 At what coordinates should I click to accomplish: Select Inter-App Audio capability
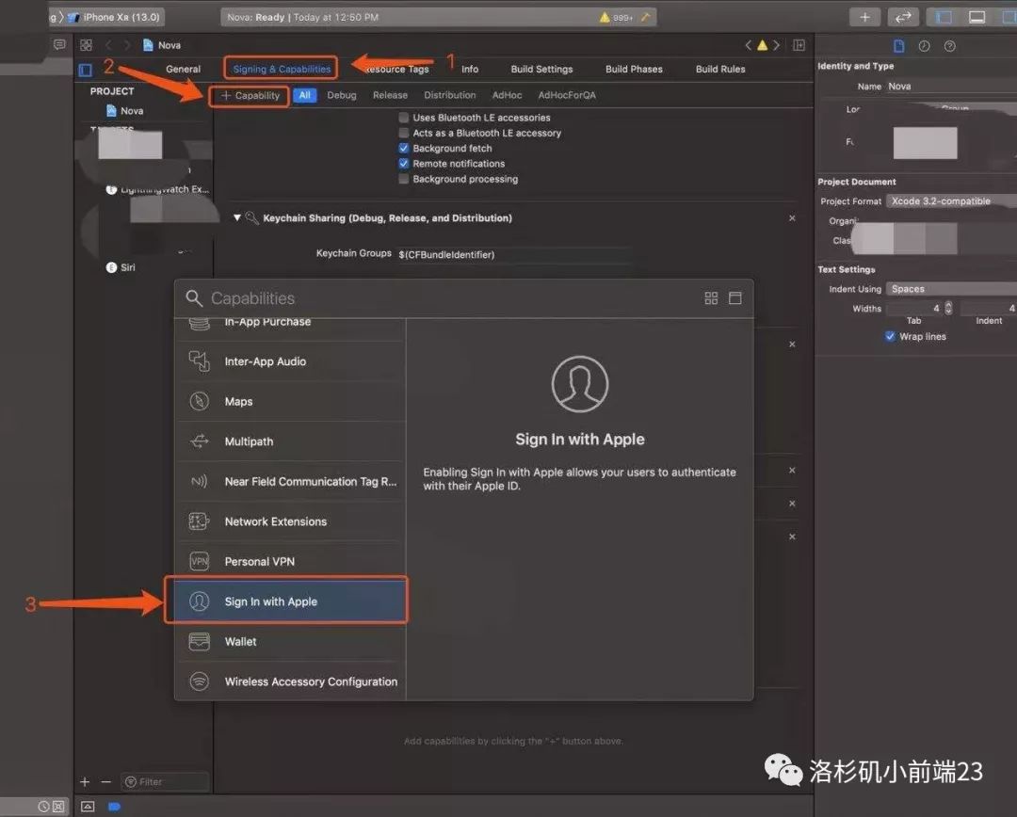[x=291, y=361]
